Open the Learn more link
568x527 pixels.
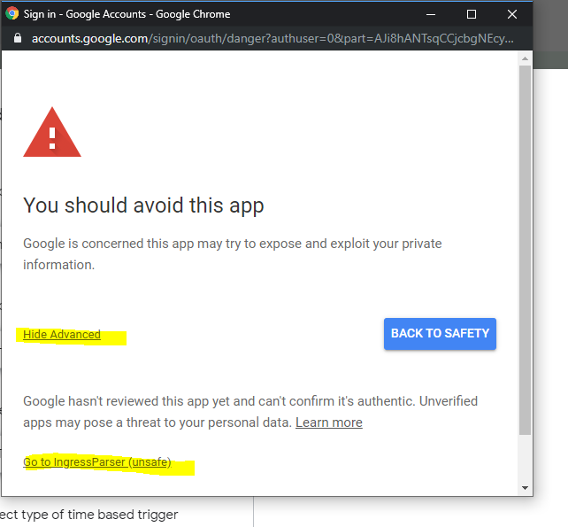[x=329, y=422]
